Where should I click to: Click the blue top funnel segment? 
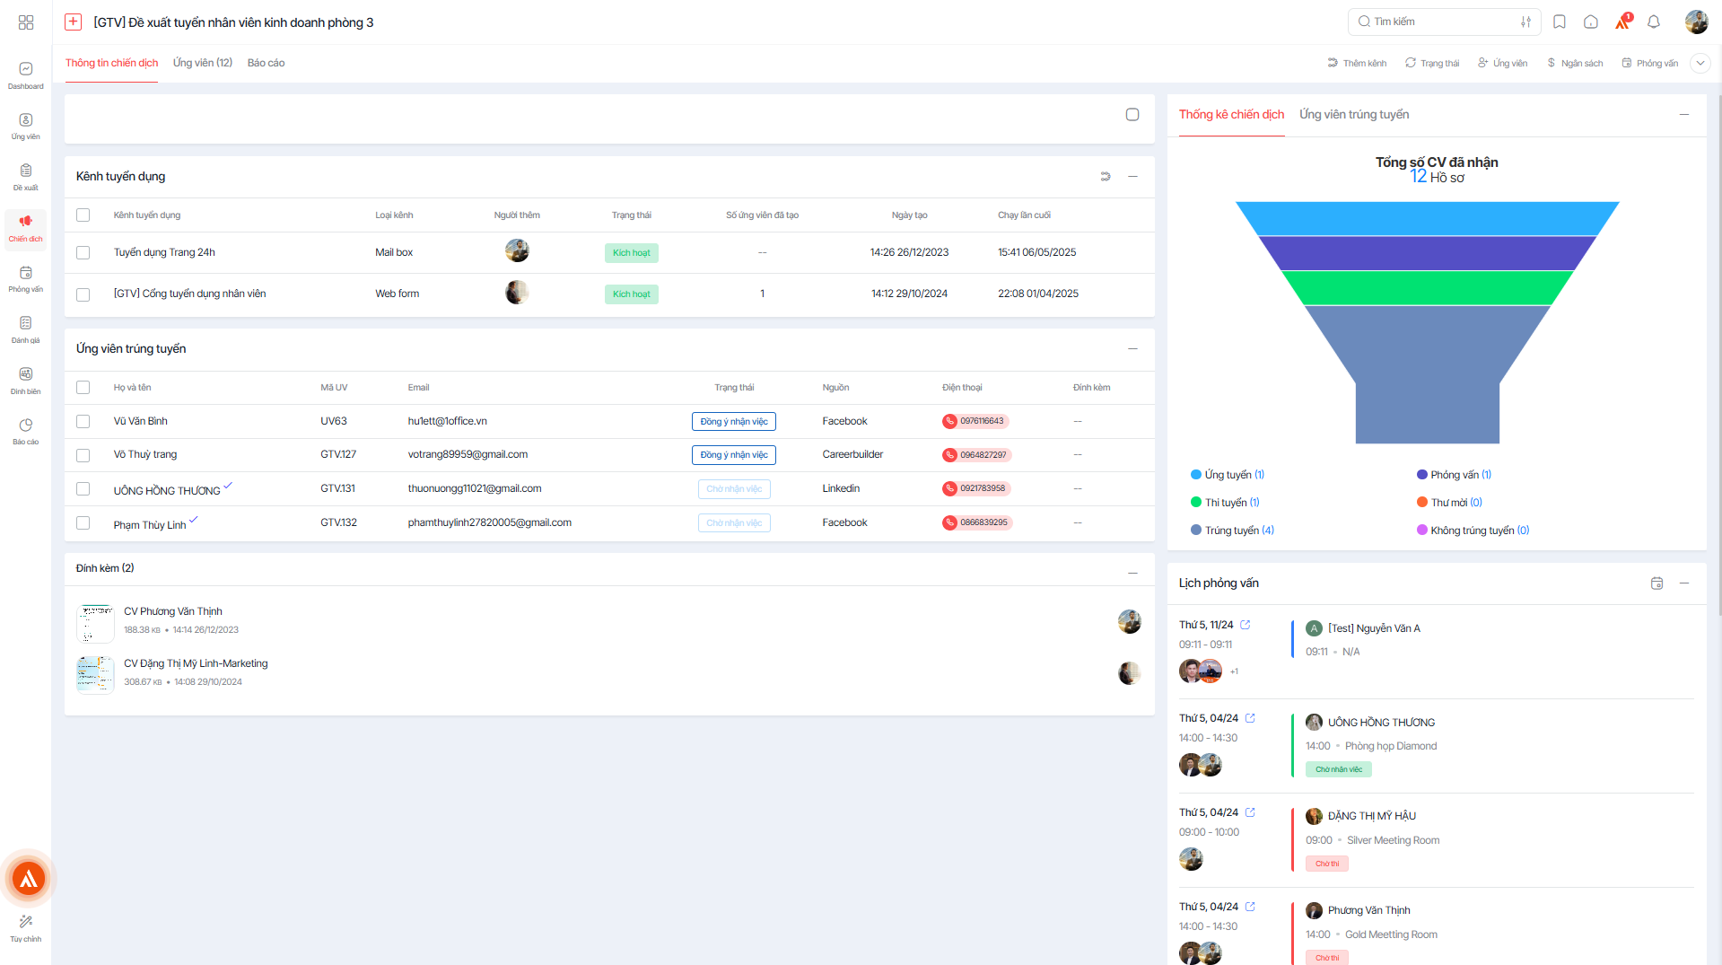[1427, 218]
